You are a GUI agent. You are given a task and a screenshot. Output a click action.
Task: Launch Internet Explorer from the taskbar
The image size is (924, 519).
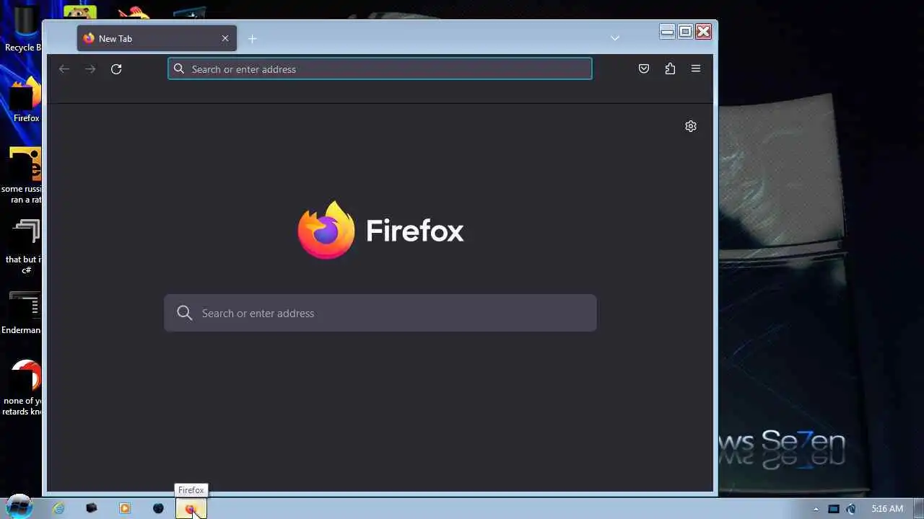click(x=58, y=508)
